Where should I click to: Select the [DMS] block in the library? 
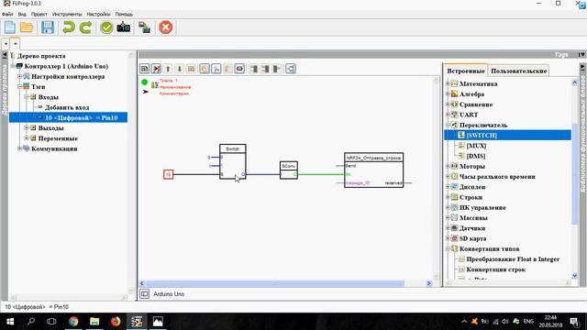click(476, 156)
